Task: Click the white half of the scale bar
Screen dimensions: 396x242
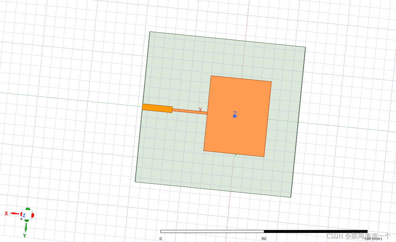Action: 212,231
